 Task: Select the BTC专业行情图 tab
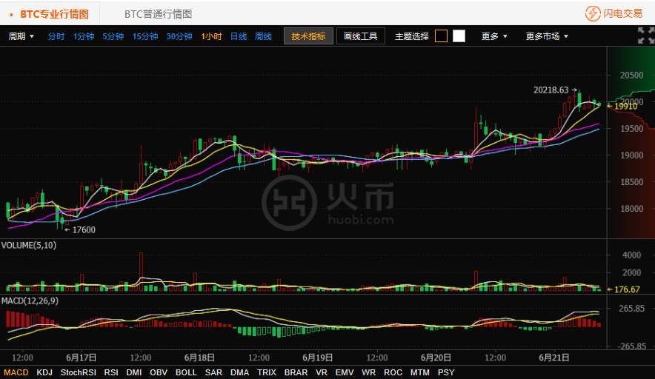click(53, 14)
